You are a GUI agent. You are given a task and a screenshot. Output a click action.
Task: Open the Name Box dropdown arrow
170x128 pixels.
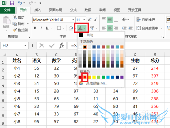pyautogui.click(x=25, y=46)
